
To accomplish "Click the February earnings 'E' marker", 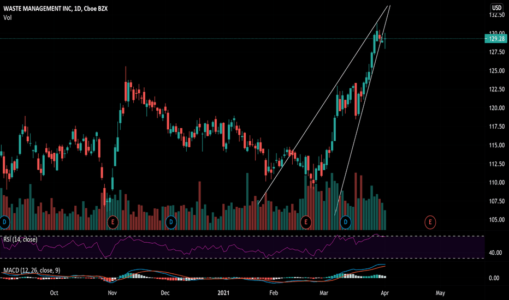I will click(x=305, y=222).
